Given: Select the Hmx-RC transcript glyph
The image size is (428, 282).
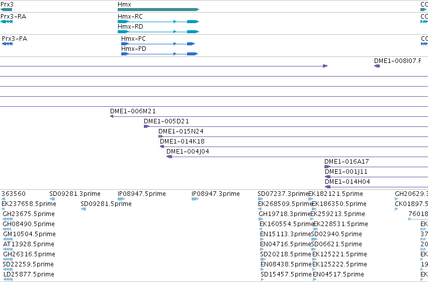Looking at the screenshot, I should tap(158, 22).
